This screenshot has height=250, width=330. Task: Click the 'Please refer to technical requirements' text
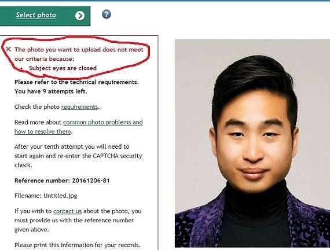(x=76, y=82)
